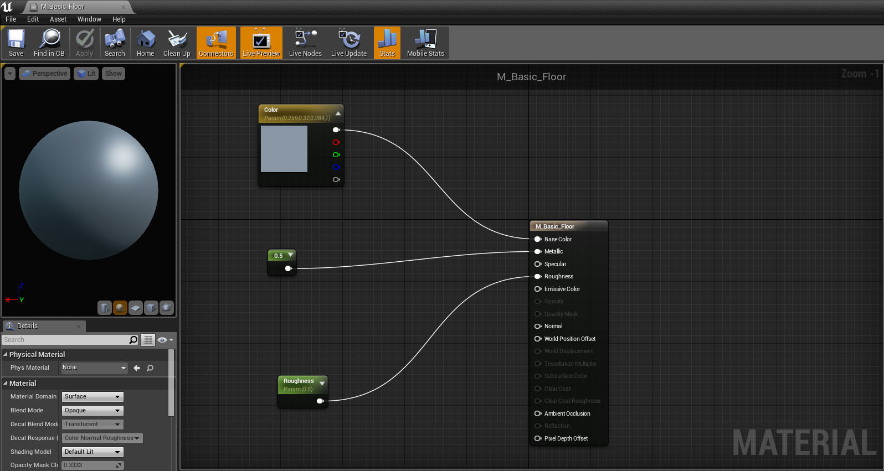Click property matrix grid icon
Screen dimensions: 884x471
[148, 340]
